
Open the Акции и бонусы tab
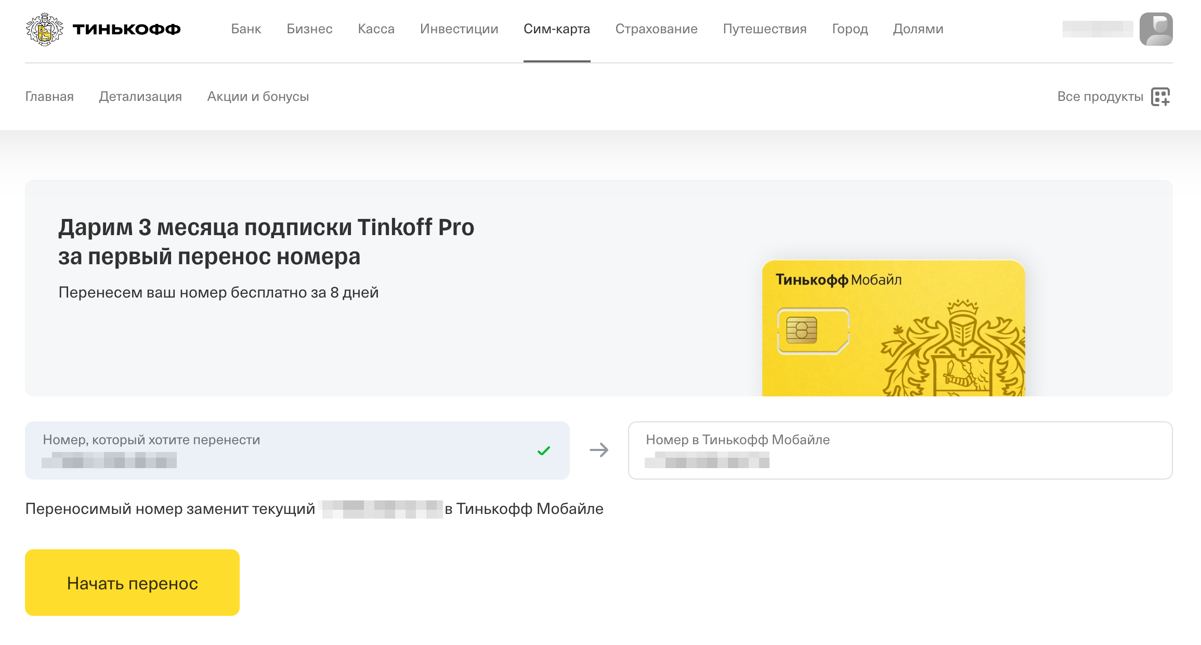click(258, 97)
